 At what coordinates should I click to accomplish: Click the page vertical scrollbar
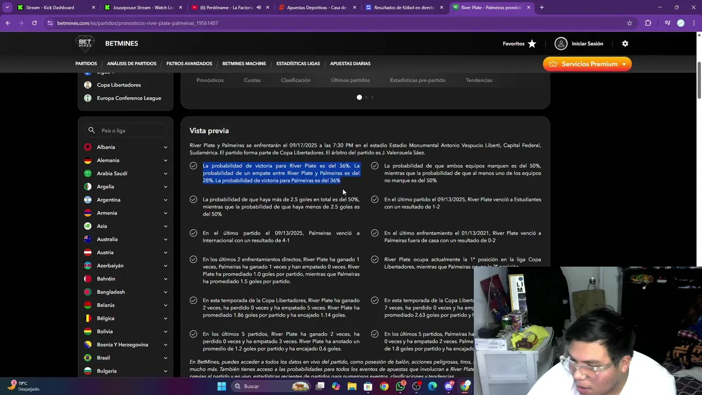tap(699, 81)
